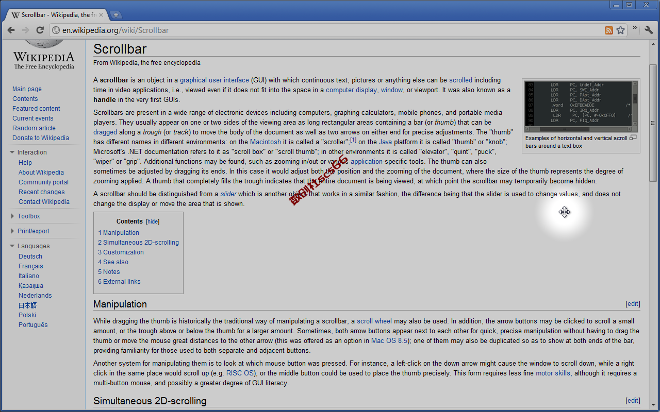The image size is (660, 412).
Task: Jump to 5 Notes in contents
Action: point(109,272)
